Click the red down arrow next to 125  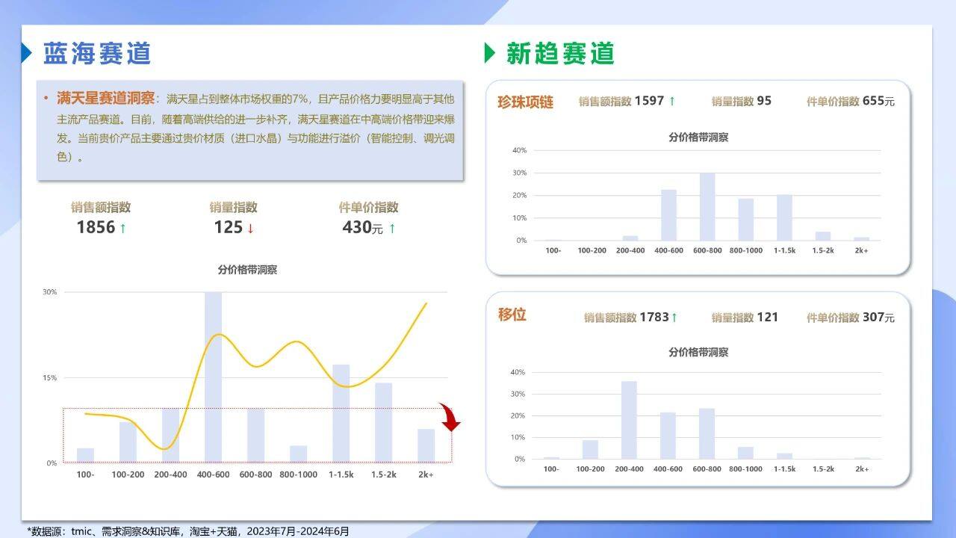click(250, 228)
